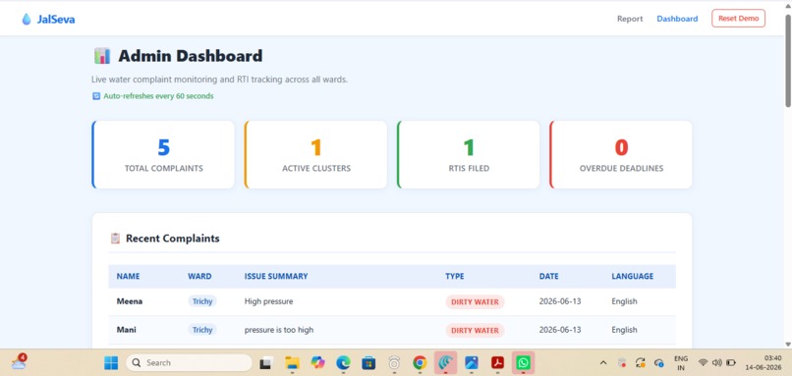This screenshot has height=376, width=792.
Task: Click the Recent Complaints heading
Action: point(173,239)
